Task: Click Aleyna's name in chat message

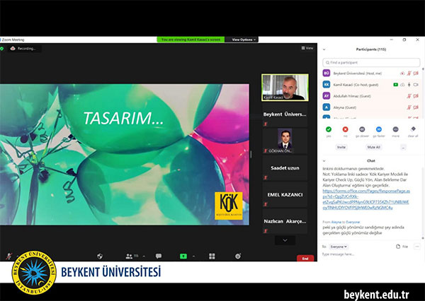Action: click(x=336, y=222)
